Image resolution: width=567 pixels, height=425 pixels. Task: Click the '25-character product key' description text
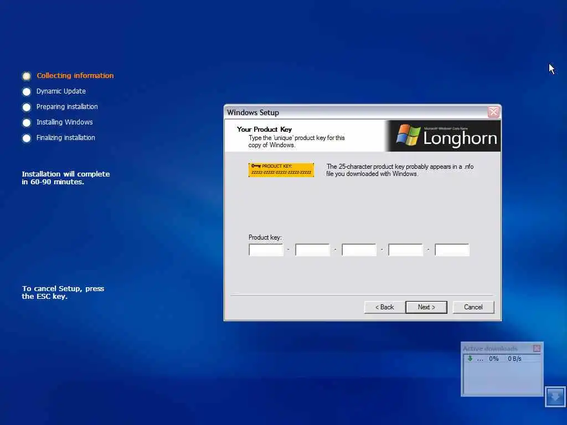(x=400, y=170)
